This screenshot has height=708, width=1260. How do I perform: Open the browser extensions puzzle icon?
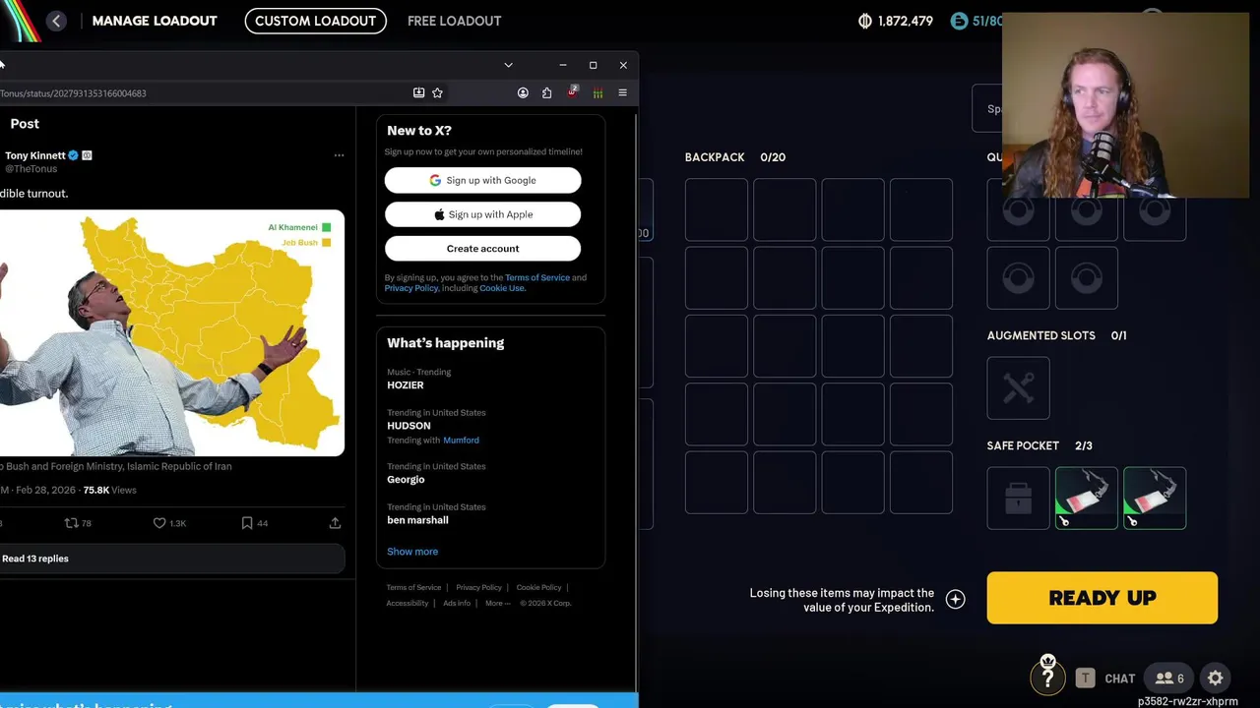pyautogui.click(x=547, y=92)
